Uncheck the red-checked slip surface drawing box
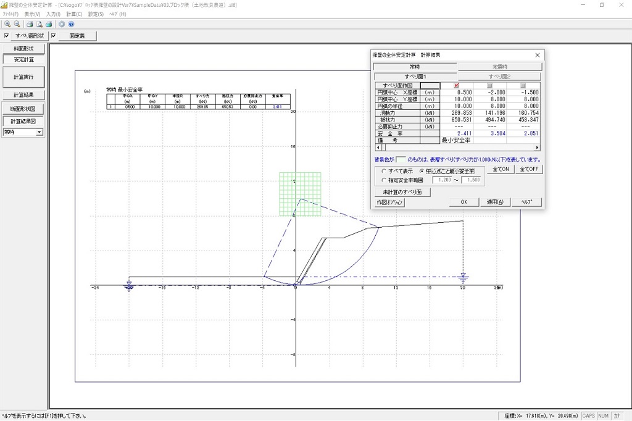632x421 pixels. (x=457, y=85)
